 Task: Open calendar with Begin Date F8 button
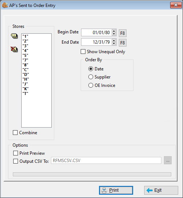click(x=122, y=33)
